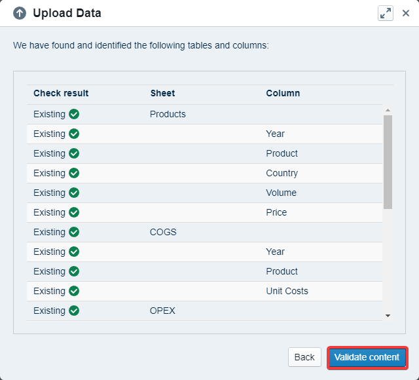Expand the dialog to full screen
This screenshot has height=380, width=419.
click(x=385, y=13)
